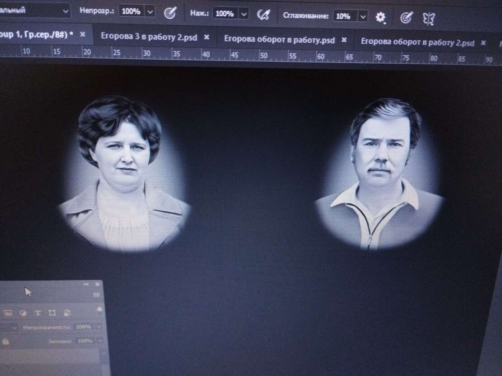
Task: Switch to Егорова 3 в работу 2.psd tab
Action: pos(148,38)
